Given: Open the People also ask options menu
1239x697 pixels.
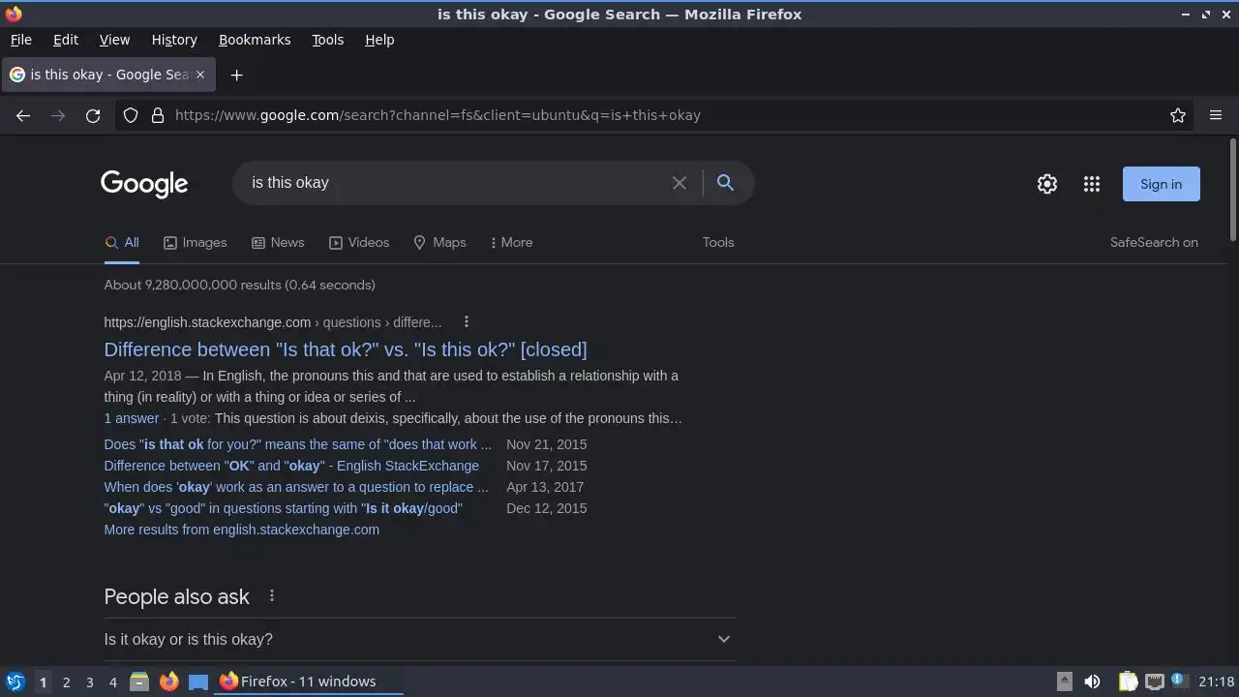Looking at the screenshot, I should [272, 595].
